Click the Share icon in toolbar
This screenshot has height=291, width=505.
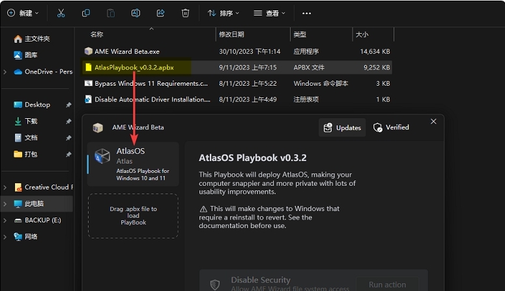[160, 13]
